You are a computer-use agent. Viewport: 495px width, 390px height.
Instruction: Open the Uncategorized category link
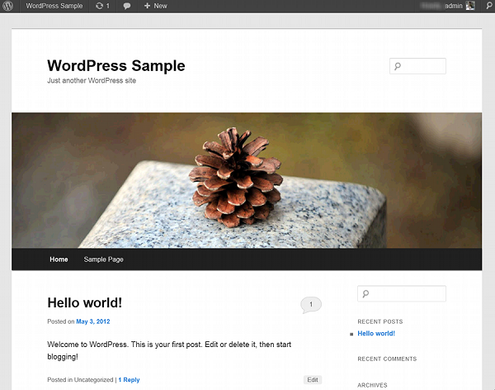(x=93, y=379)
